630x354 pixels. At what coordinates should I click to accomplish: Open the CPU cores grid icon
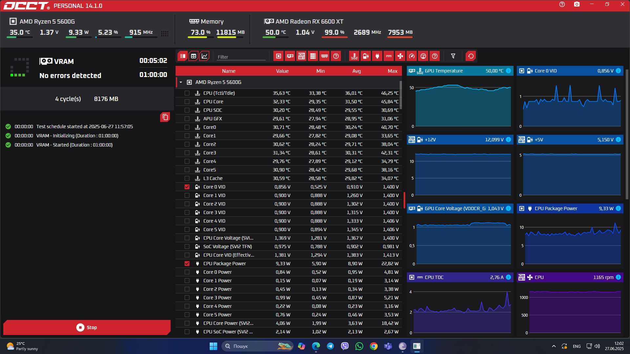click(x=165, y=34)
